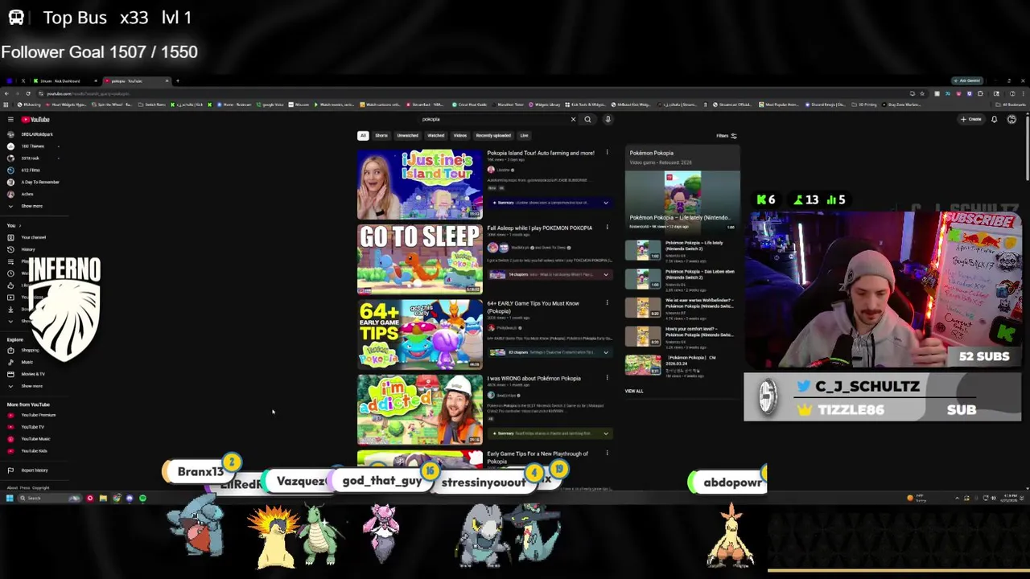Open YouTube TV from the sidebar

(27, 427)
